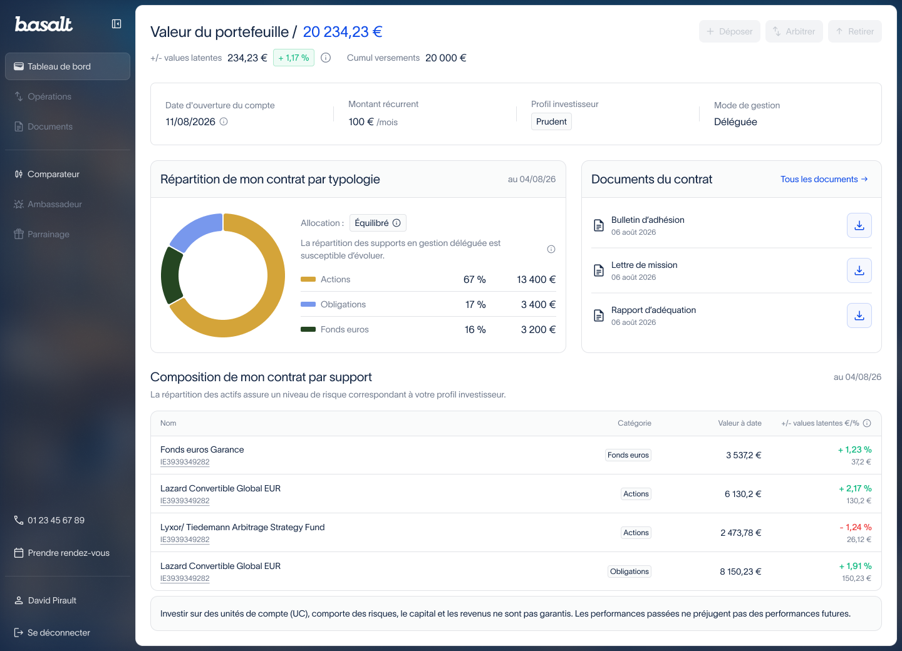Click the value 2 473,78 € in table
Viewport: 902px width, 651px height.
click(x=741, y=533)
